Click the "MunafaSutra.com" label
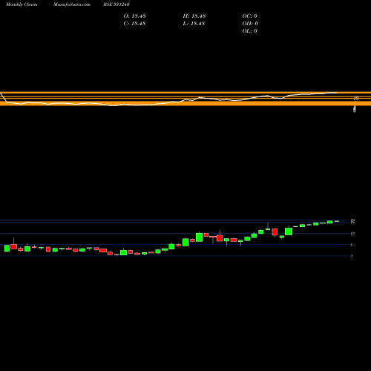The image size is (371, 371). coord(72,4)
